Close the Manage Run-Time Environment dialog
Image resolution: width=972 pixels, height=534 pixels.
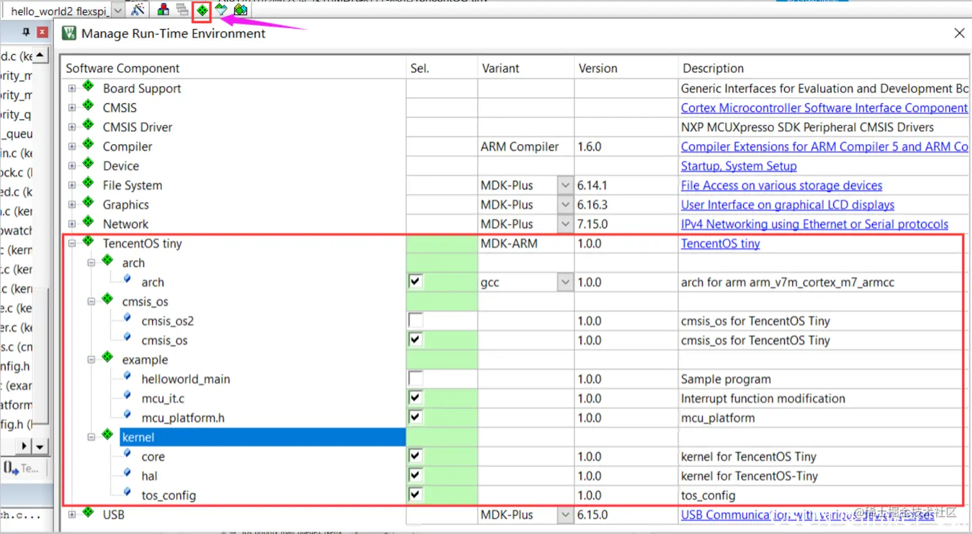(959, 33)
